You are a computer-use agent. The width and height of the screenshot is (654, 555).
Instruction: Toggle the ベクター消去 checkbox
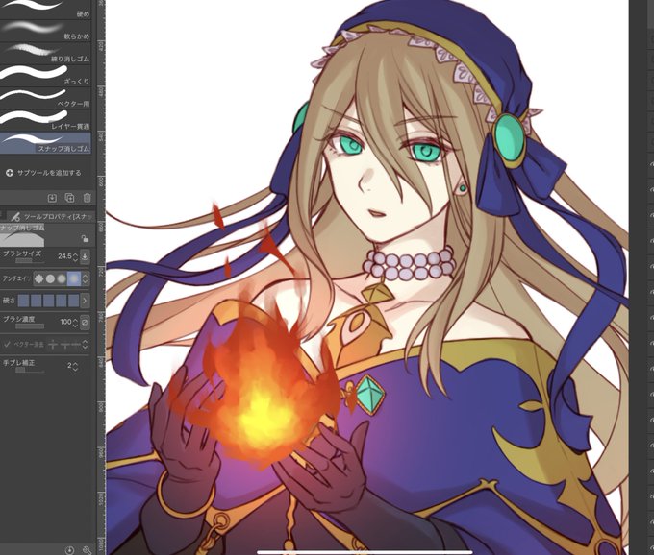click(7, 345)
